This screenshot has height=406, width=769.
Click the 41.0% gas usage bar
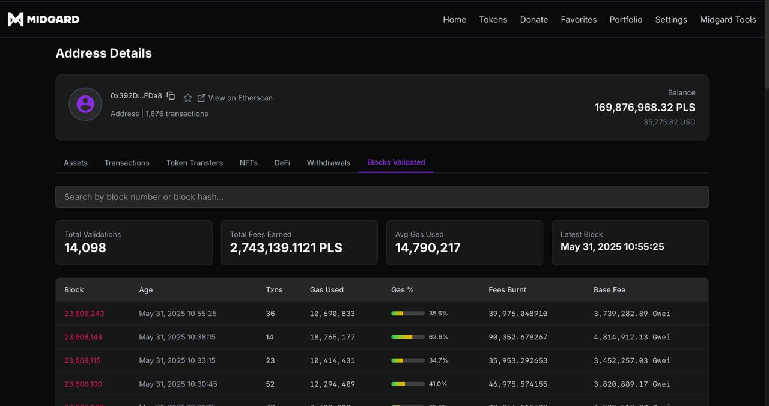(x=408, y=384)
